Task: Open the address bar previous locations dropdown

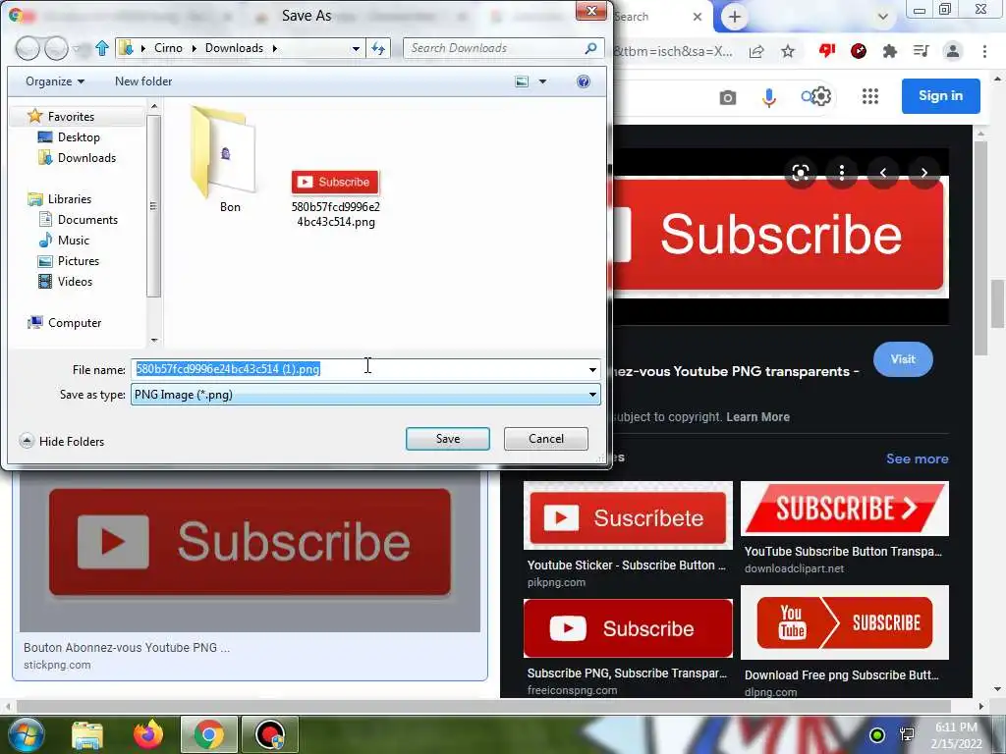Action: pyautogui.click(x=356, y=48)
